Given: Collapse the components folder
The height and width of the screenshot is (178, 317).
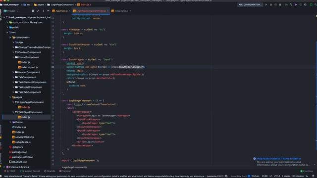Looking at the screenshot, I should (10, 38).
